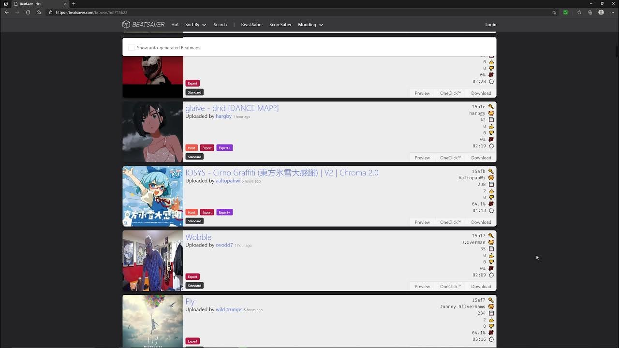Open the browser profile avatar
This screenshot has height=348, width=619.
click(601, 13)
